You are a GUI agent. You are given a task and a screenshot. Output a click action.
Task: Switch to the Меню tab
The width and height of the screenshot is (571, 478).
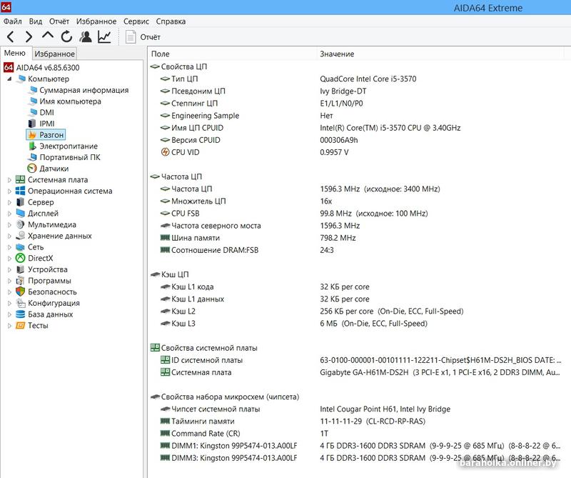[15, 54]
